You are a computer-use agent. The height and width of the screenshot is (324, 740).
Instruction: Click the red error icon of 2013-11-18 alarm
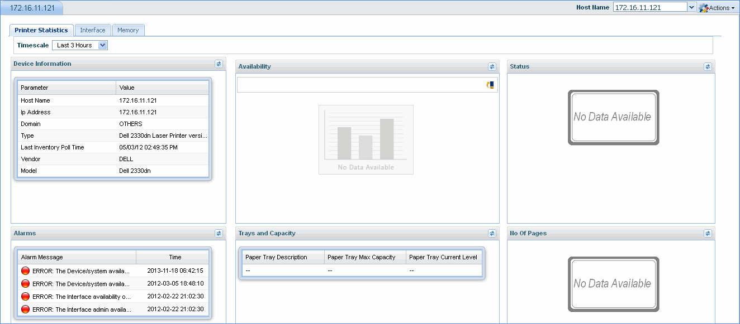[x=25, y=271]
